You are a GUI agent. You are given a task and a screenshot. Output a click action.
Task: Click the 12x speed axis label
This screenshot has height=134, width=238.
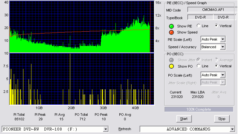tap(158, 15)
